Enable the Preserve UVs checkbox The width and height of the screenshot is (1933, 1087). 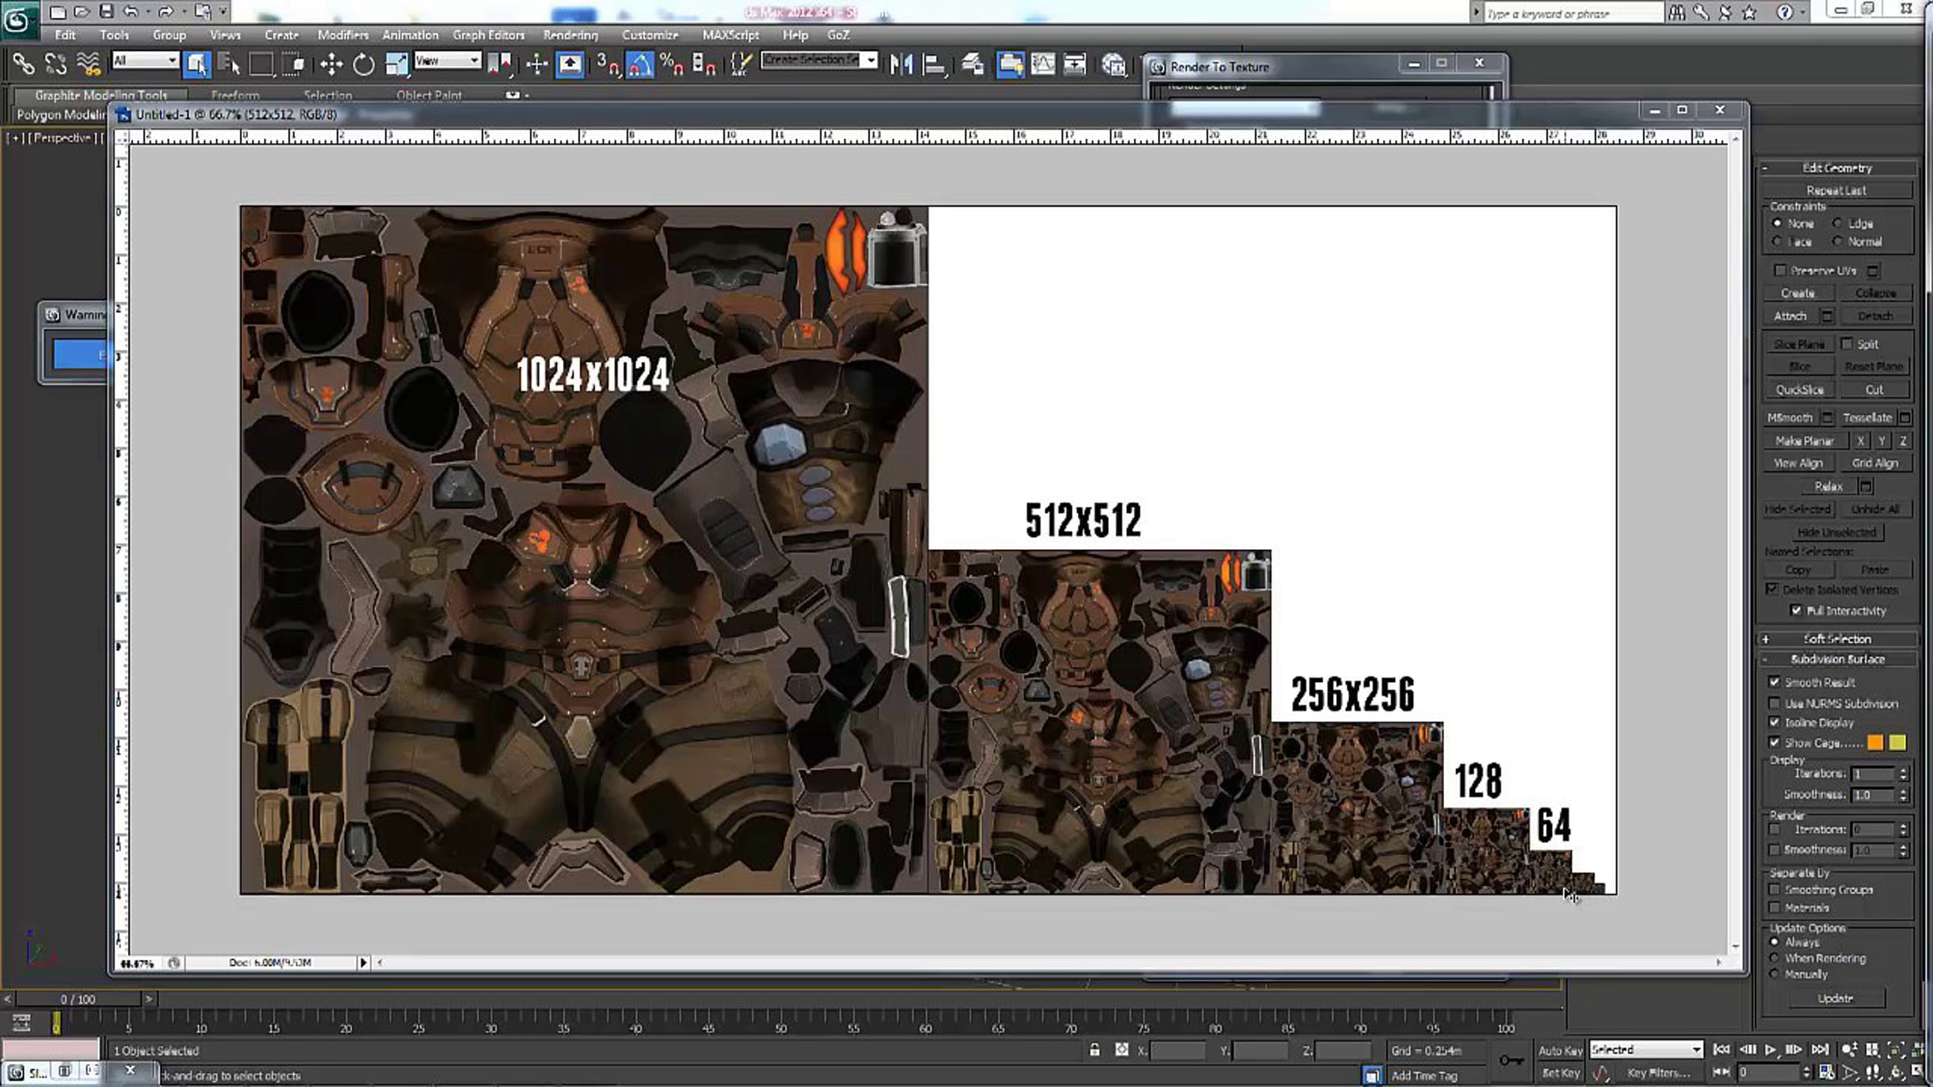(x=1780, y=271)
